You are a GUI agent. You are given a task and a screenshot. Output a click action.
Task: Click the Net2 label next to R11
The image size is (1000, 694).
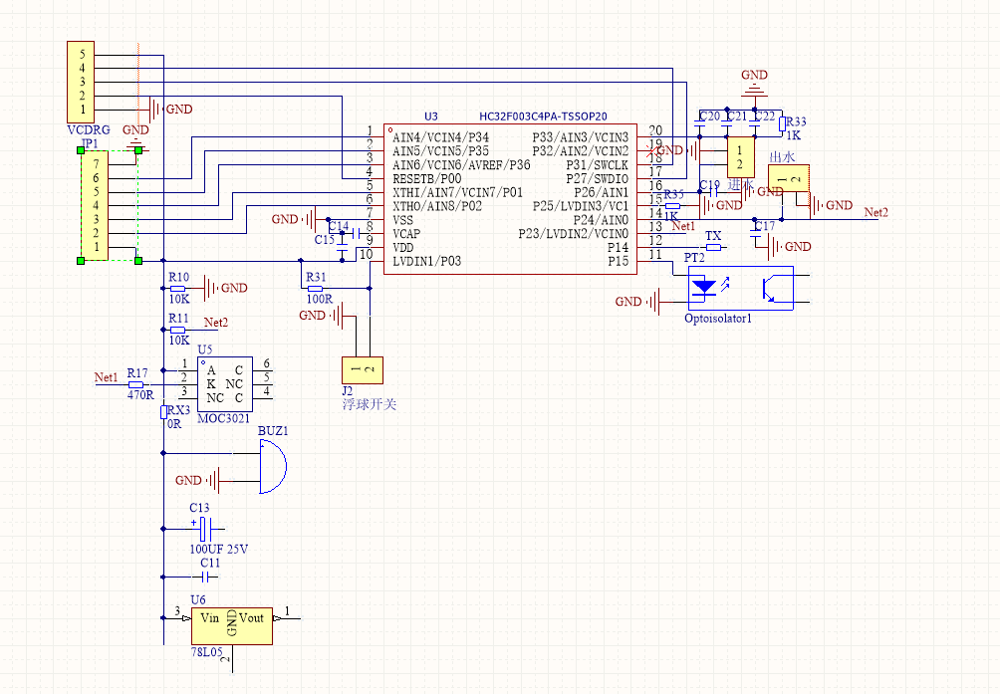pos(216,322)
